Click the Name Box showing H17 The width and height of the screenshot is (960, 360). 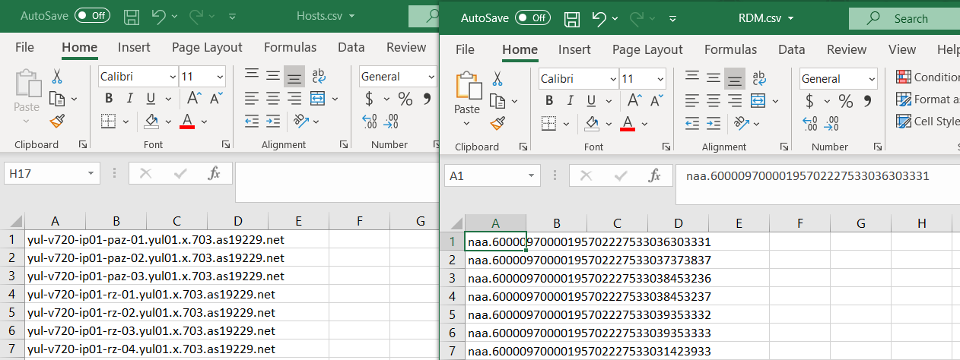coord(52,174)
